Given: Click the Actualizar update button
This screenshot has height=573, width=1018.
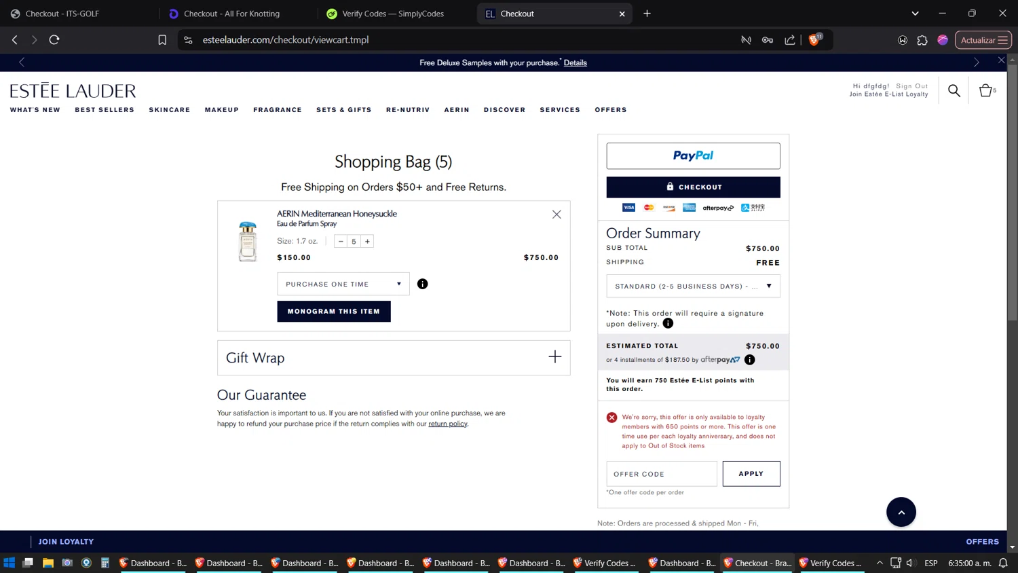Looking at the screenshot, I should (x=983, y=40).
